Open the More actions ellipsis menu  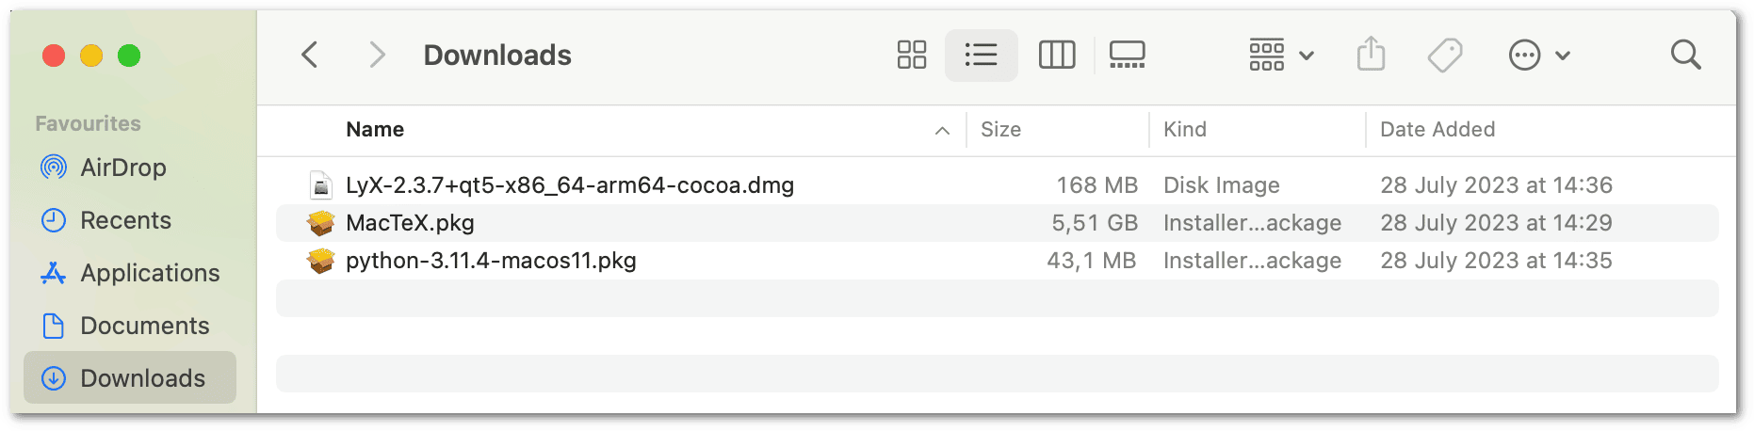1538,56
